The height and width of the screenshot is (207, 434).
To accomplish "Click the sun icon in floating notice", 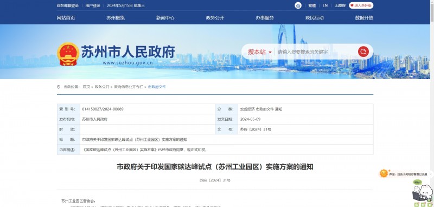I will click(384, 173).
